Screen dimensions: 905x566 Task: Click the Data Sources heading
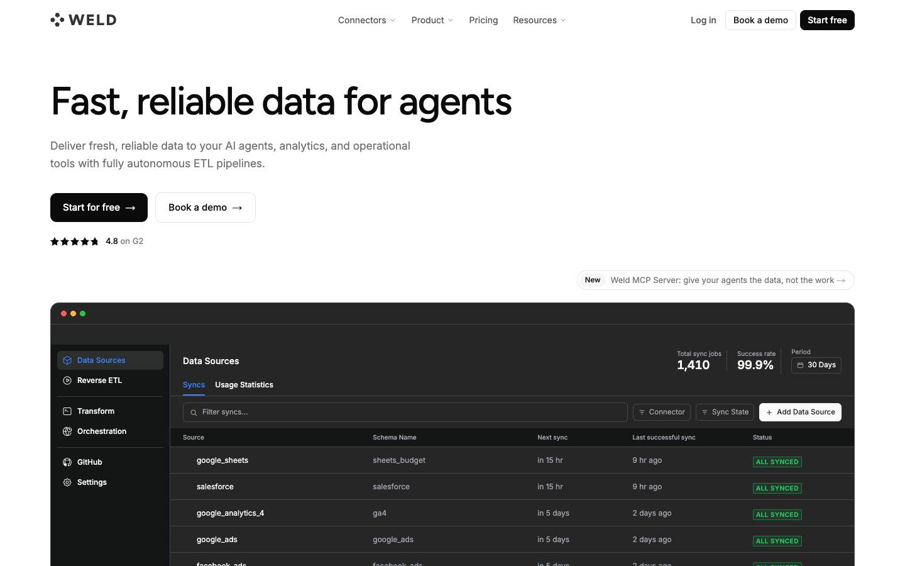[211, 361]
